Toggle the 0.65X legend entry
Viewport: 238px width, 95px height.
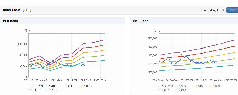coord(214,86)
